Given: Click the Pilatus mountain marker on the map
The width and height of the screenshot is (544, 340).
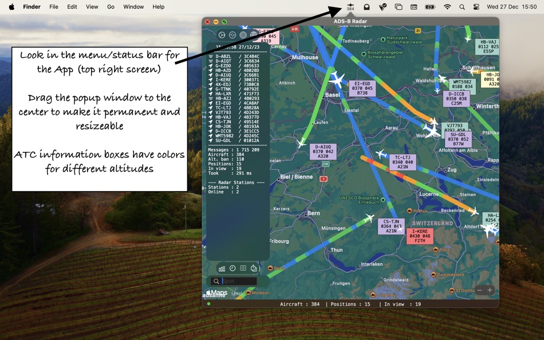Looking at the screenshot, I should tap(409, 211).
